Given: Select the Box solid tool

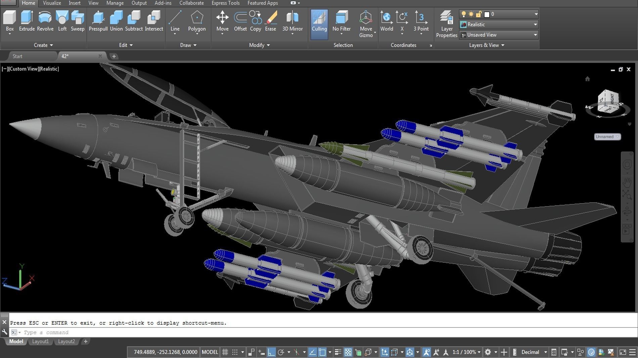Looking at the screenshot, I should (x=10, y=21).
